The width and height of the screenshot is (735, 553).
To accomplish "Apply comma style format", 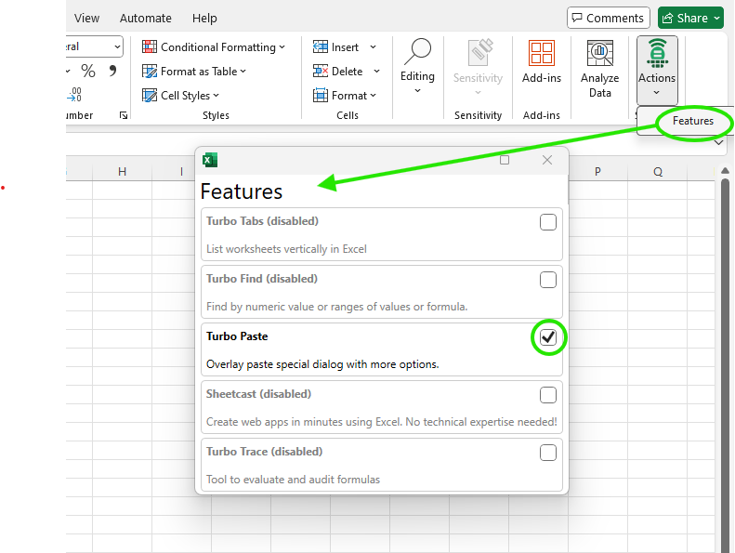I will pyautogui.click(x=112, y=71).
